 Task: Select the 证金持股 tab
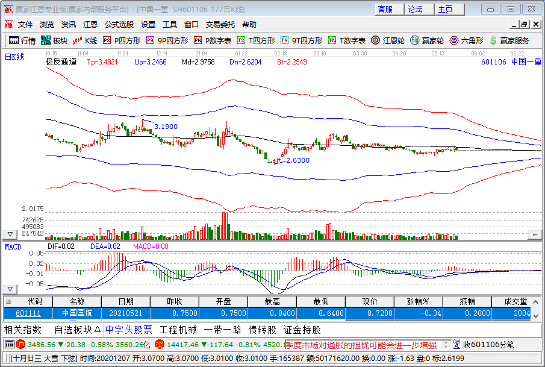pyautogui.click(x=302, y=330)
